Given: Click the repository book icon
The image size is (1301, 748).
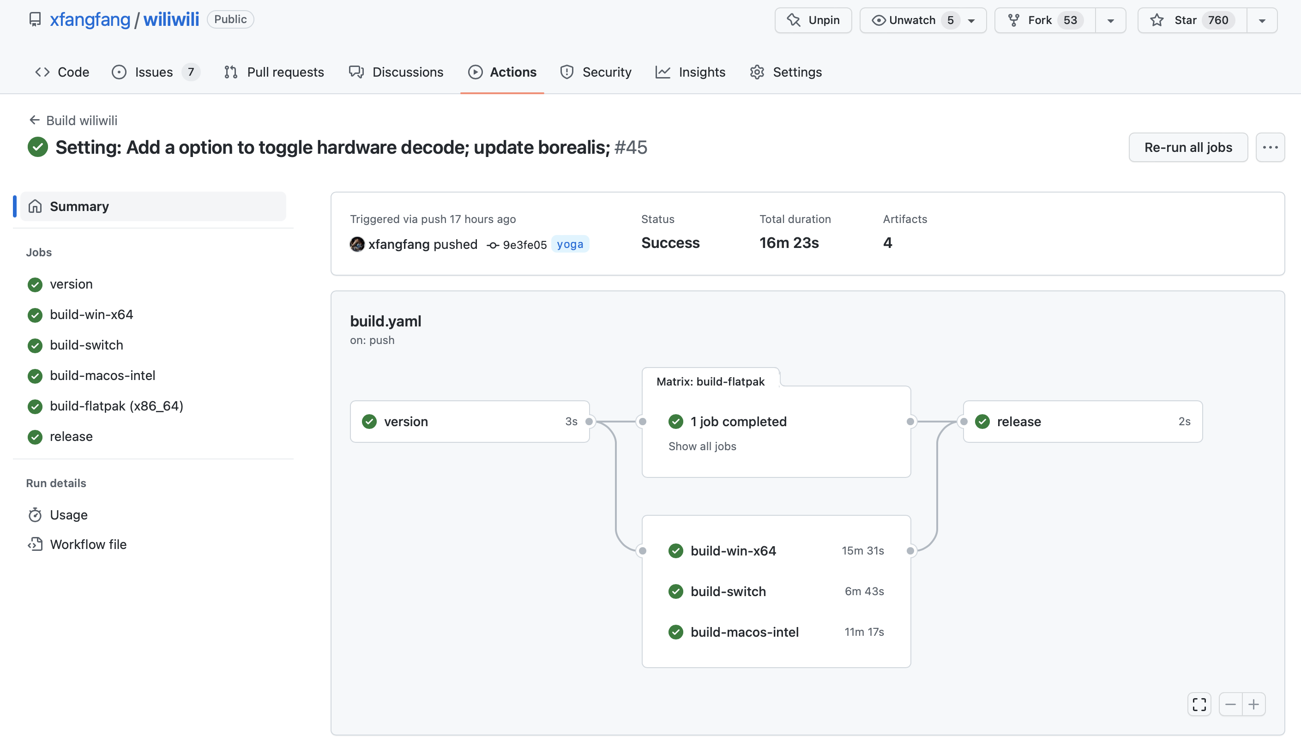Looking at the screenshot, I should tap(35, 19).
